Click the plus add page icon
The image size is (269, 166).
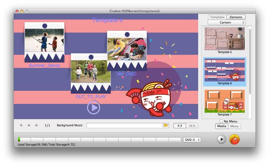(21, 125)
